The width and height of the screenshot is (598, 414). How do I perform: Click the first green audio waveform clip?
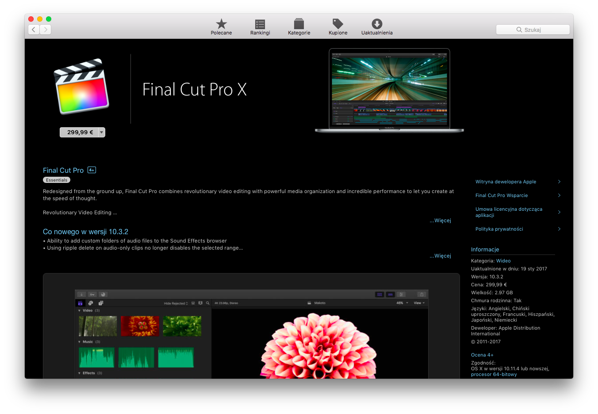[96, 357]
